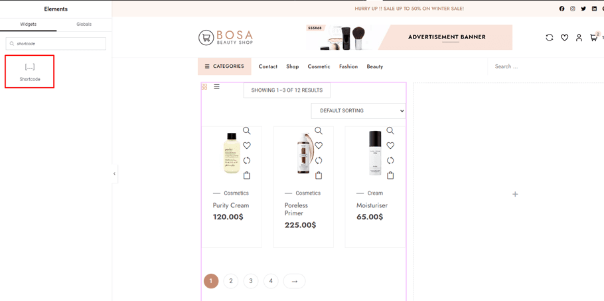
Task: Switch to the Globals tab
Action: tap(84, 24)
